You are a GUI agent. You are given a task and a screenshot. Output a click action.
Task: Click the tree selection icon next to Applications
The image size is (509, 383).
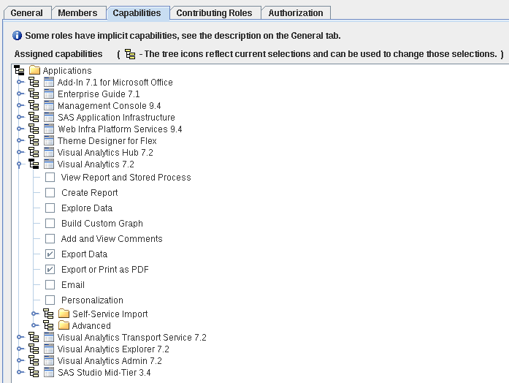(20, 70)
